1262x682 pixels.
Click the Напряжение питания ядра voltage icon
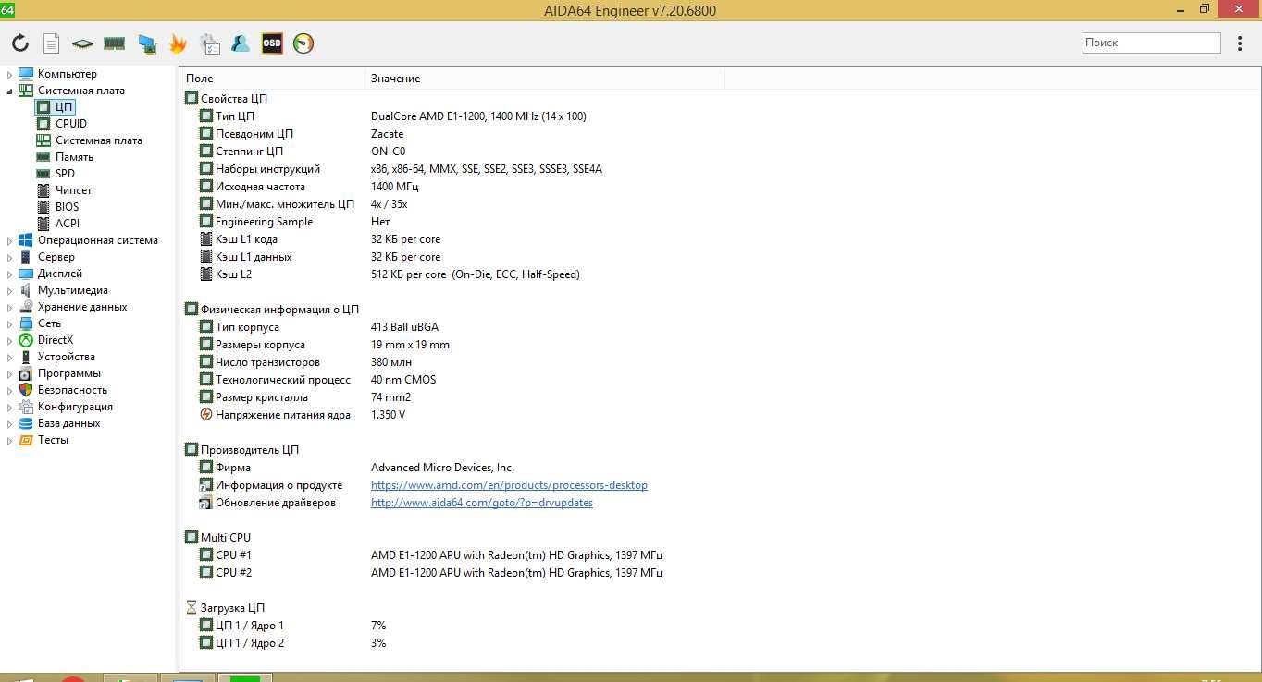(x=206, y=415)
